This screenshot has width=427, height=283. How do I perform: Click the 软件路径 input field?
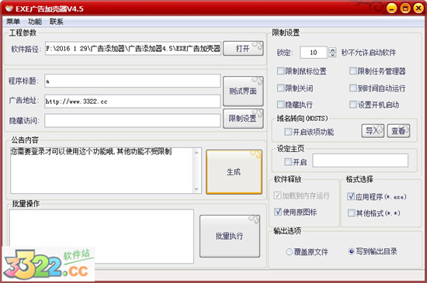click(x=134, y=48)
